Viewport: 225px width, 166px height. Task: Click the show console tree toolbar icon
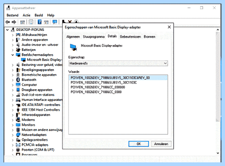[x=22, y=22]
